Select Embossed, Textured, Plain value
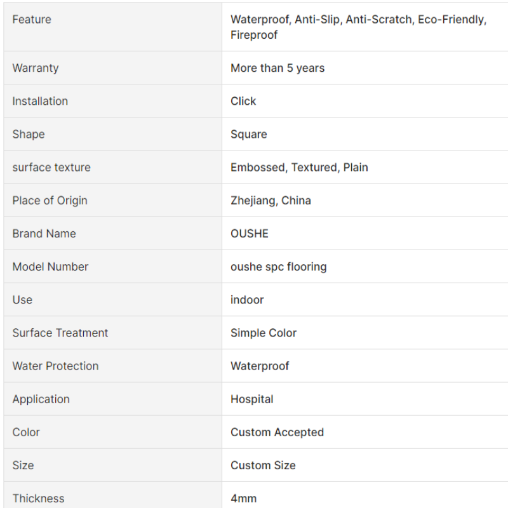Viewport: 508px width, 508px height. point(299,167)
